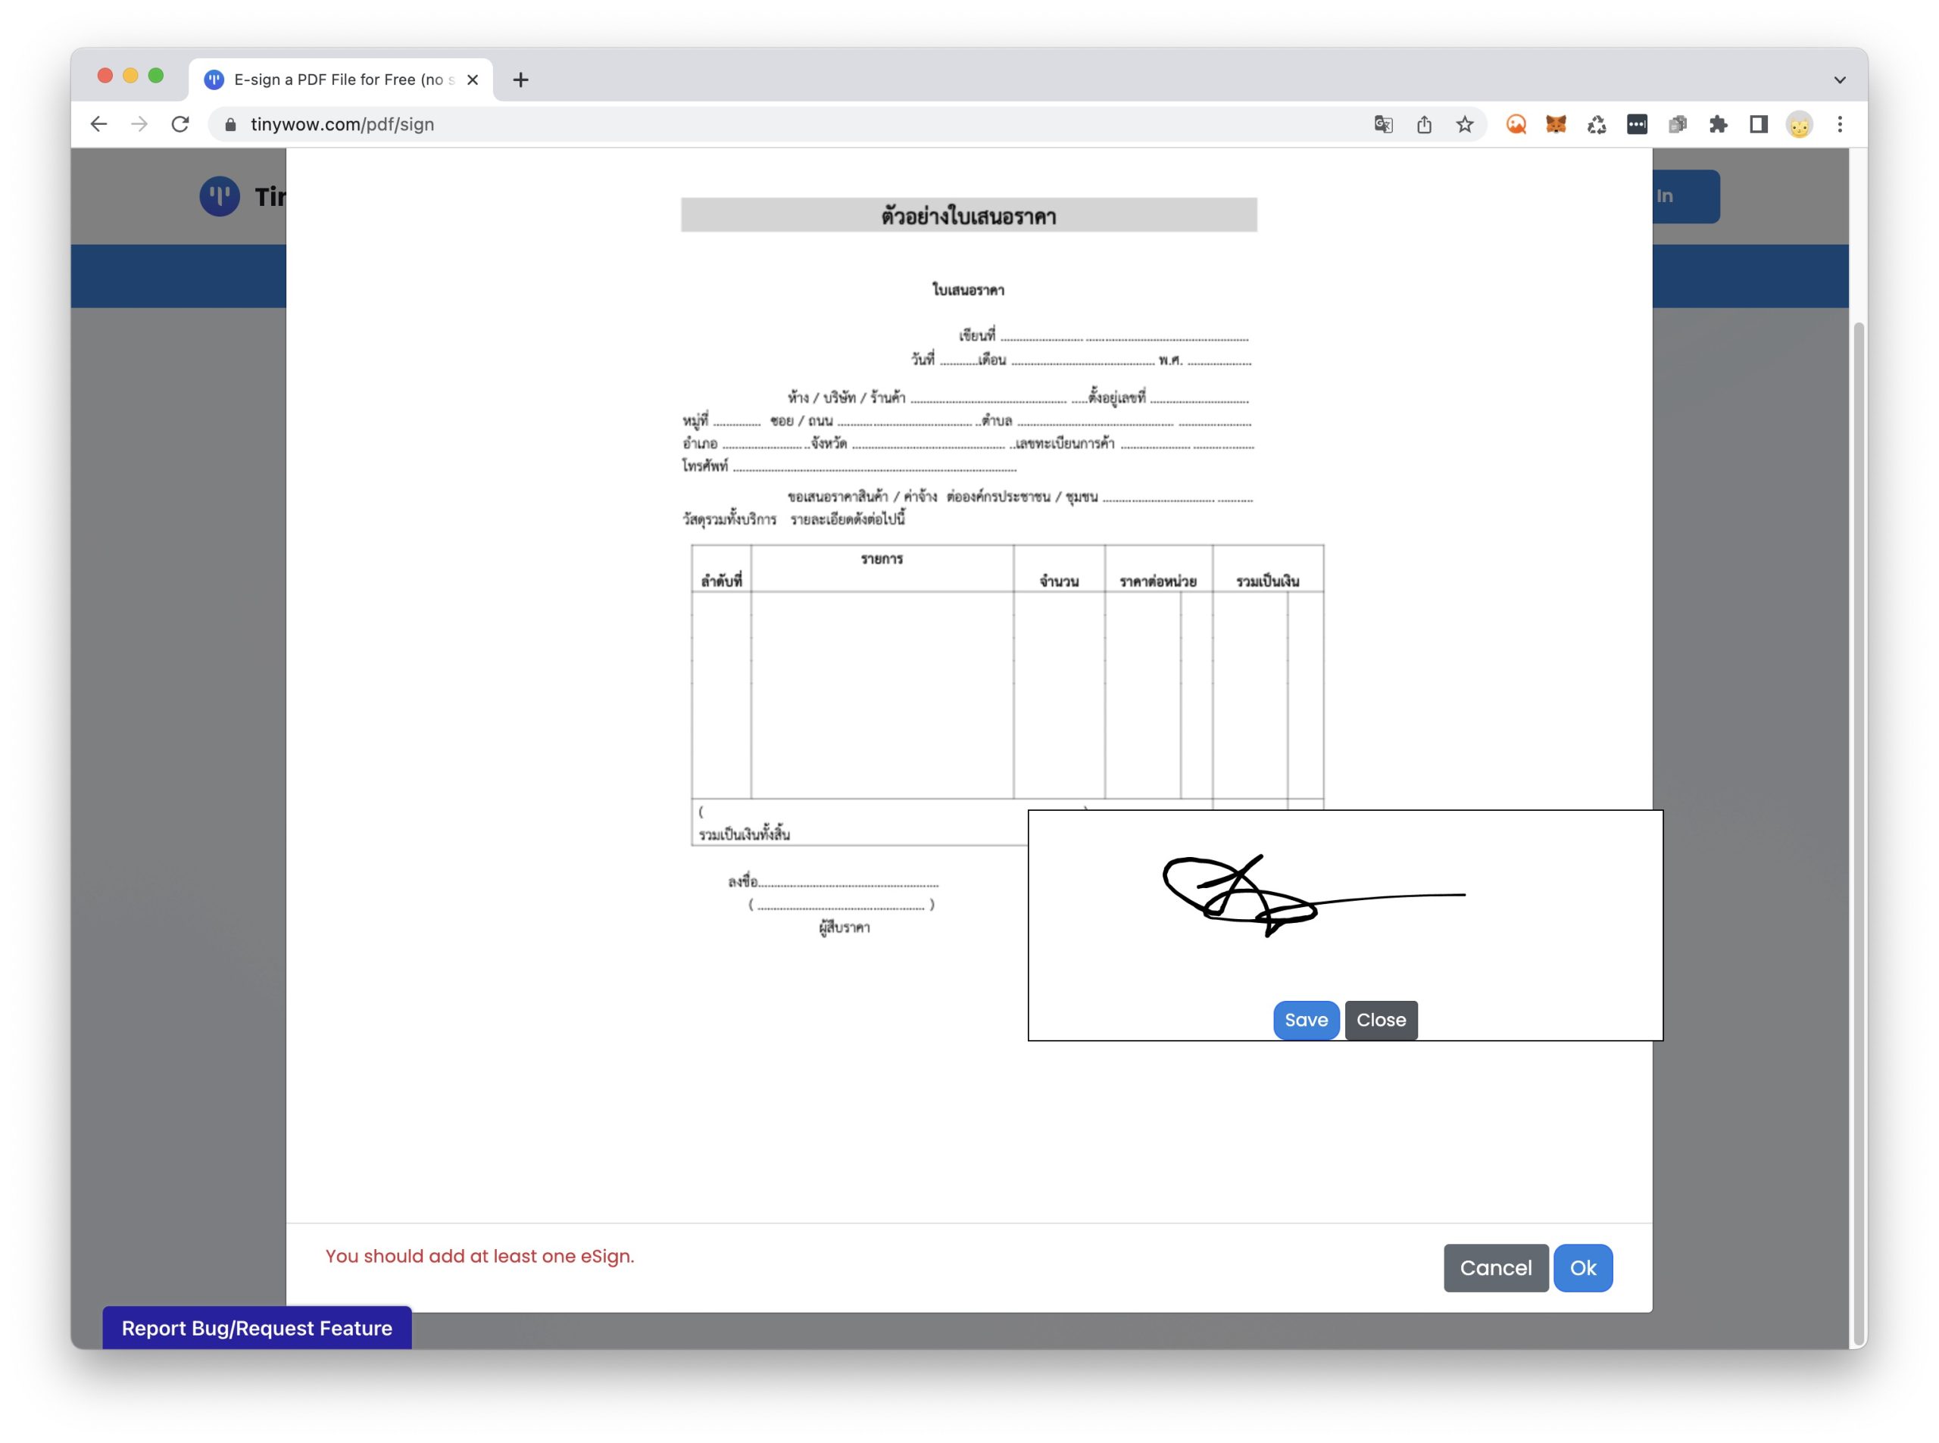The width and height of the screenshot is (1939, 1443).
Task: Click Report Bug/Request Feature button
Action: coord(257,1329)
